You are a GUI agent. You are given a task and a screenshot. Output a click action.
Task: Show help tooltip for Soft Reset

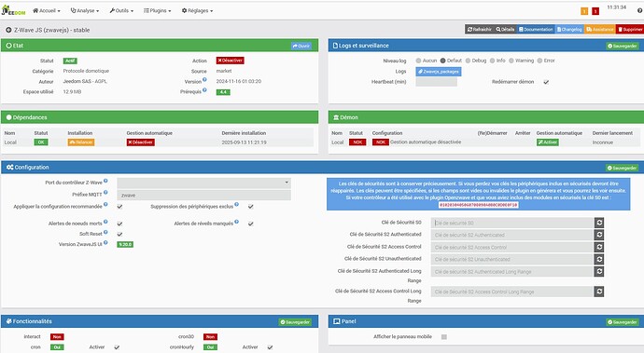[x=105, y=232]
